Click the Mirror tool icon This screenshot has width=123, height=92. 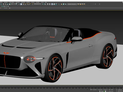coord(43,4)
